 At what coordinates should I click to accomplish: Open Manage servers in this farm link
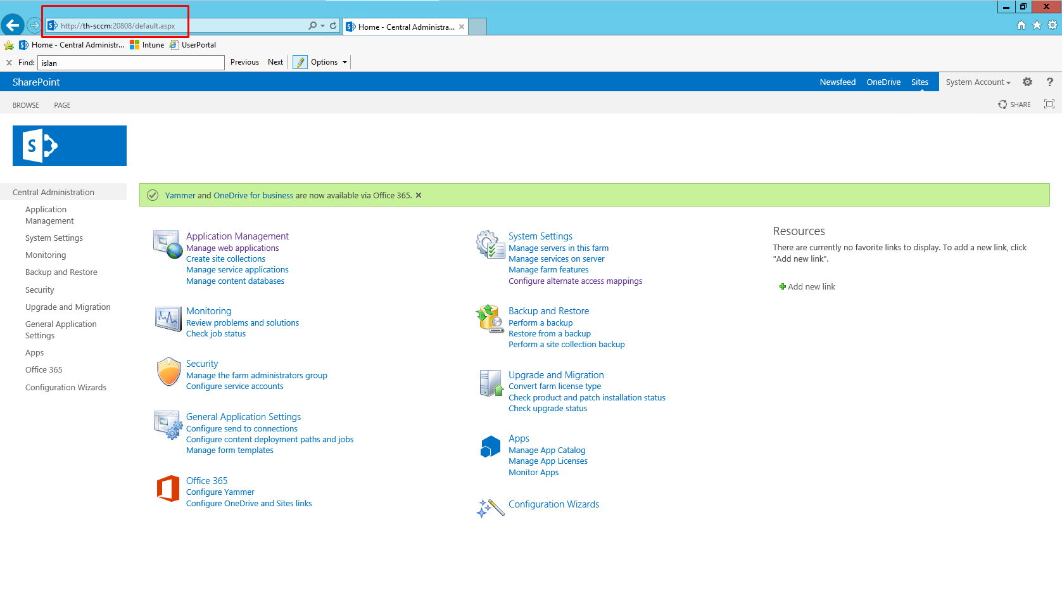pyautogui.click(x=559, y=248)
